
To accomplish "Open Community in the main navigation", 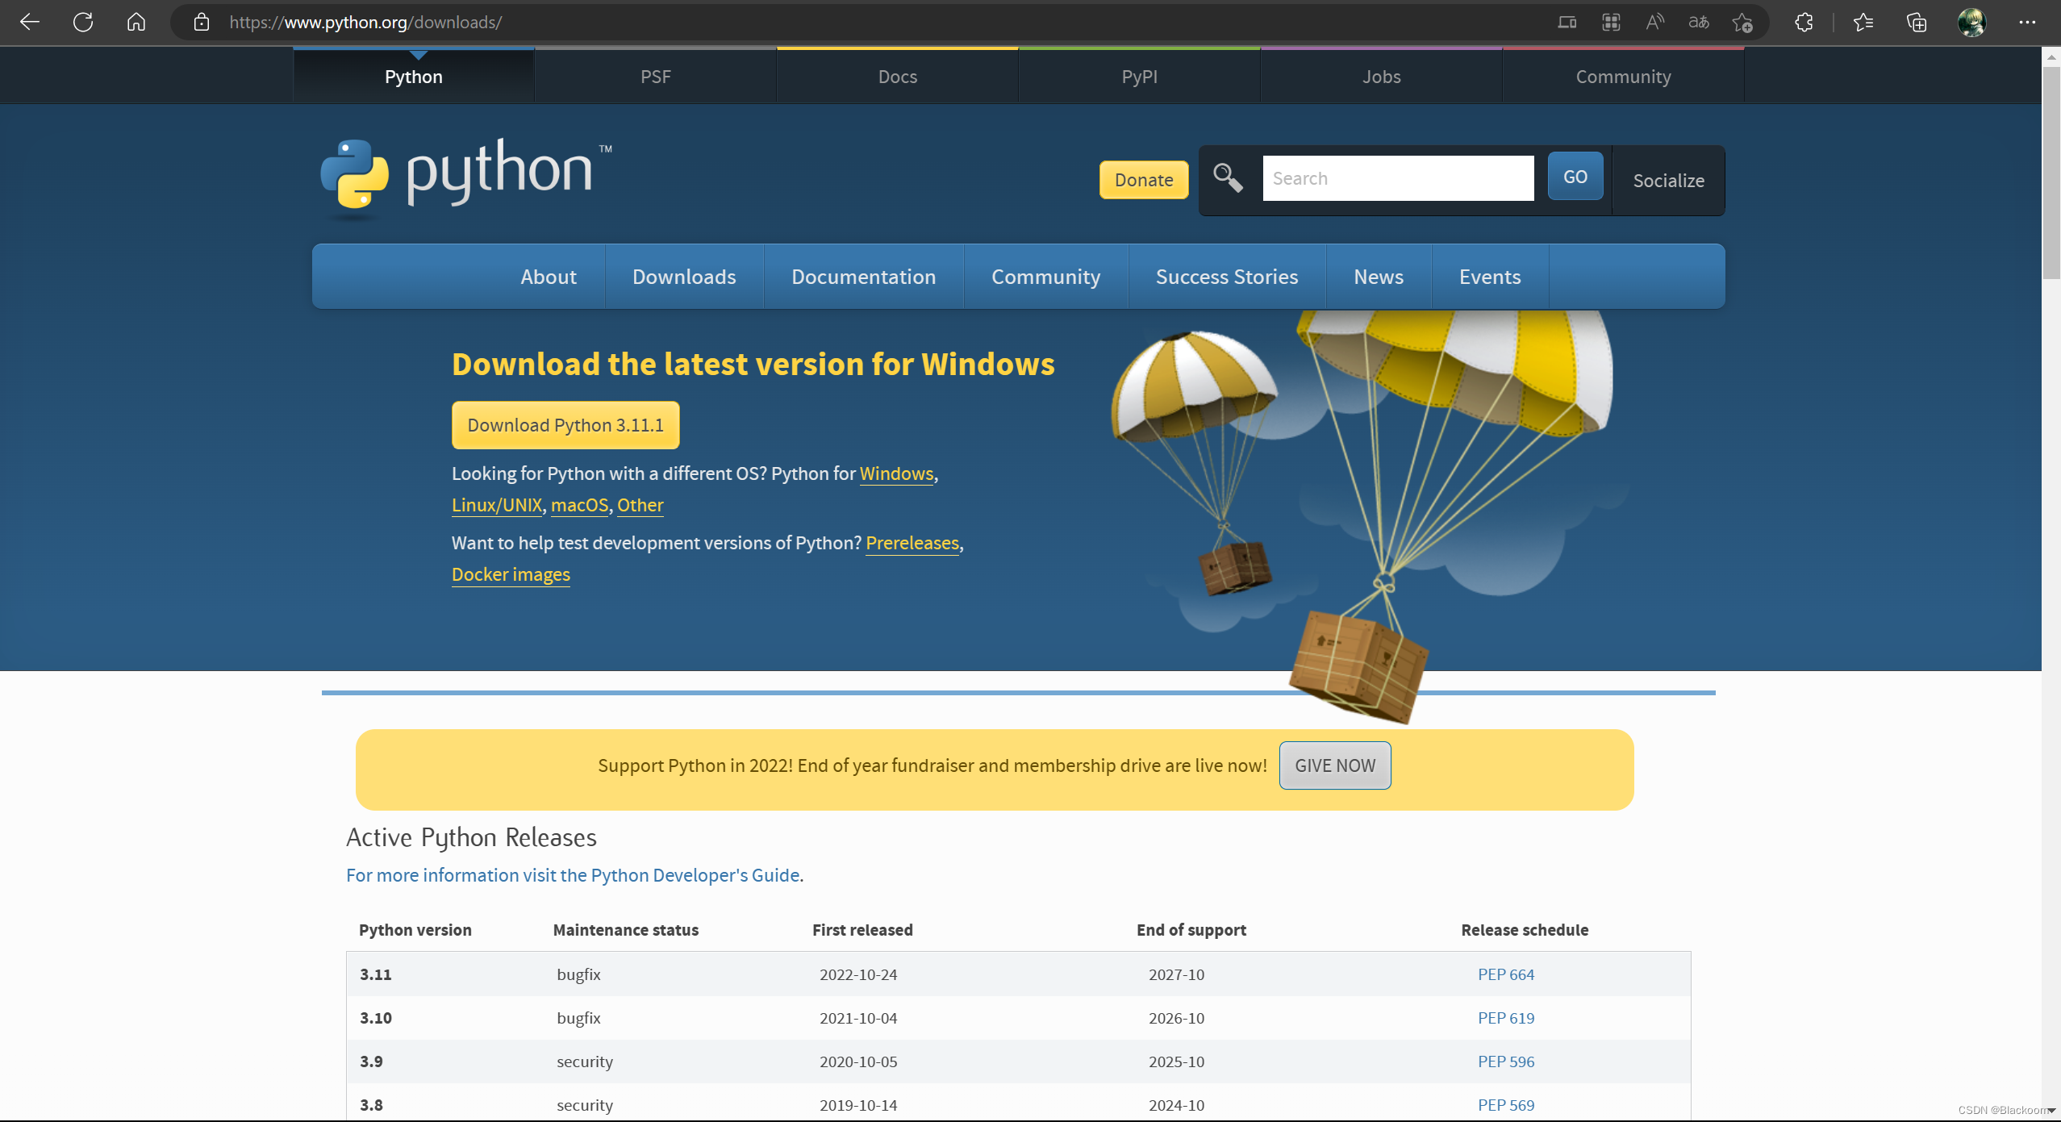I will (x=1046, y=277).
